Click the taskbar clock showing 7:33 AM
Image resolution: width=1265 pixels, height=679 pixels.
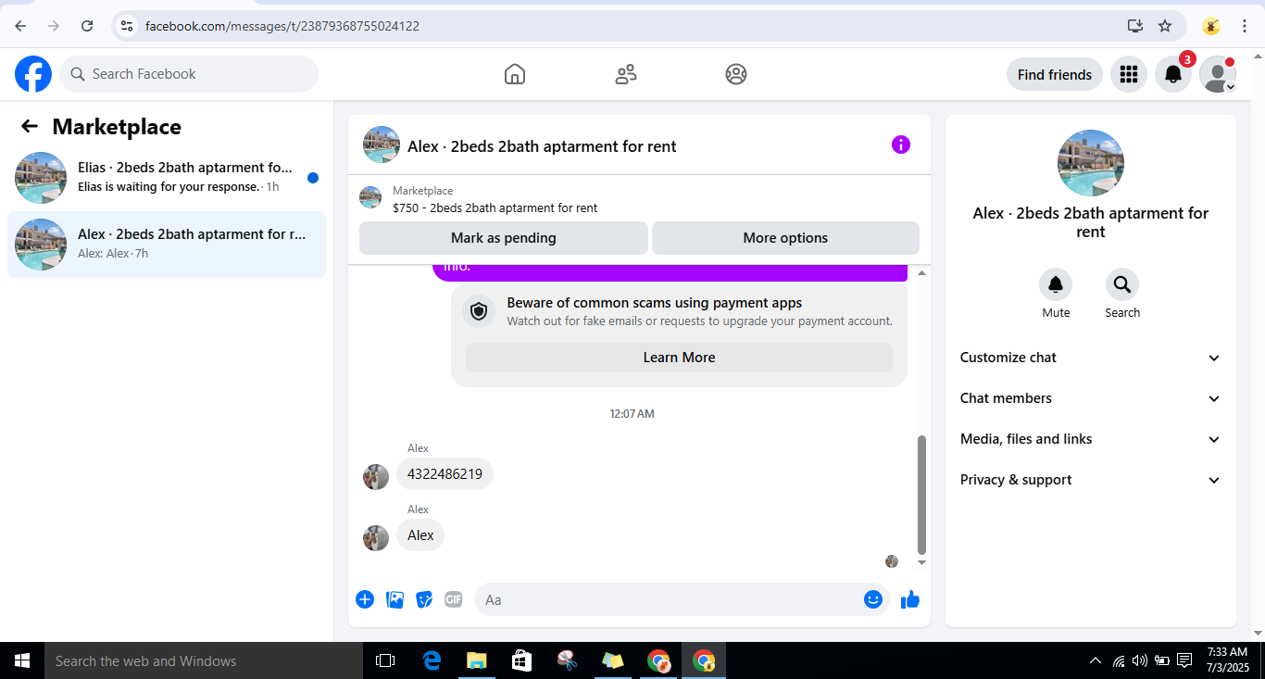click(x=1227, y=660)
